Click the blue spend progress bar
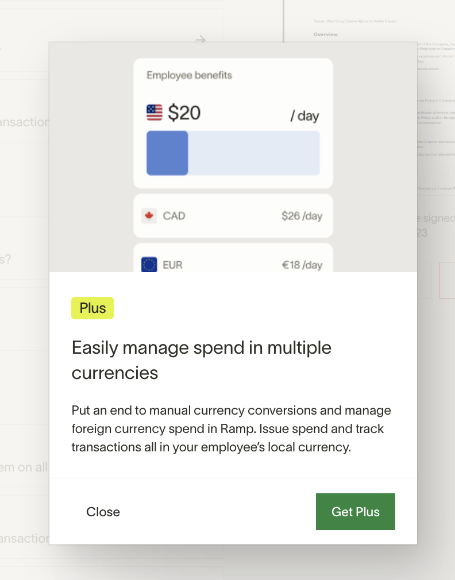455x580 pixels. tap(167, 153)
